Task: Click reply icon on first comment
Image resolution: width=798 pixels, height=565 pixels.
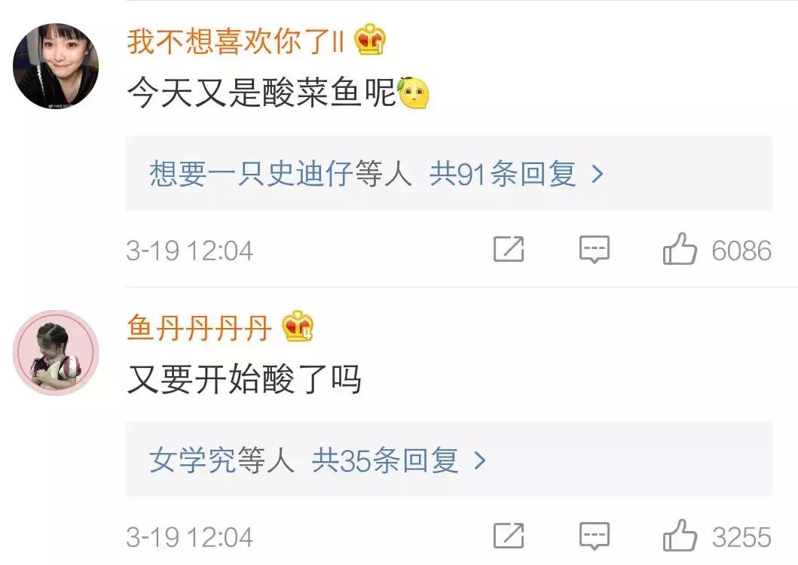Action: tap(594, 250)
